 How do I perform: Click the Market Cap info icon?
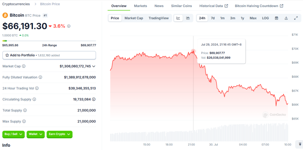tap(23, 66)
